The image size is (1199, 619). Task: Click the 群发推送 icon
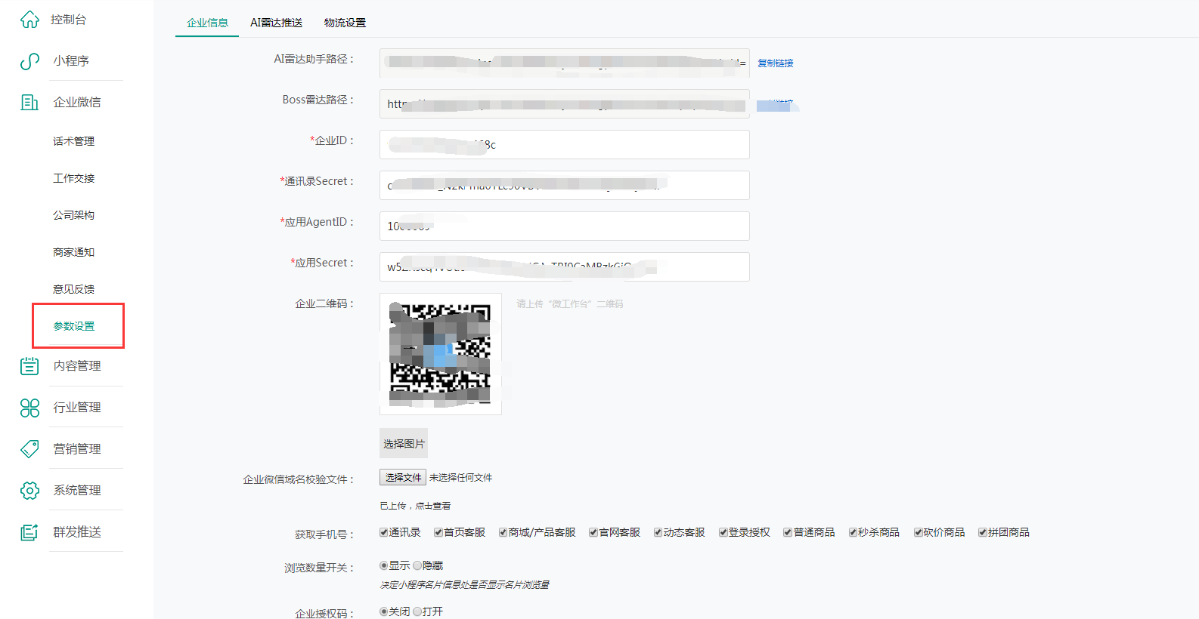29,532
